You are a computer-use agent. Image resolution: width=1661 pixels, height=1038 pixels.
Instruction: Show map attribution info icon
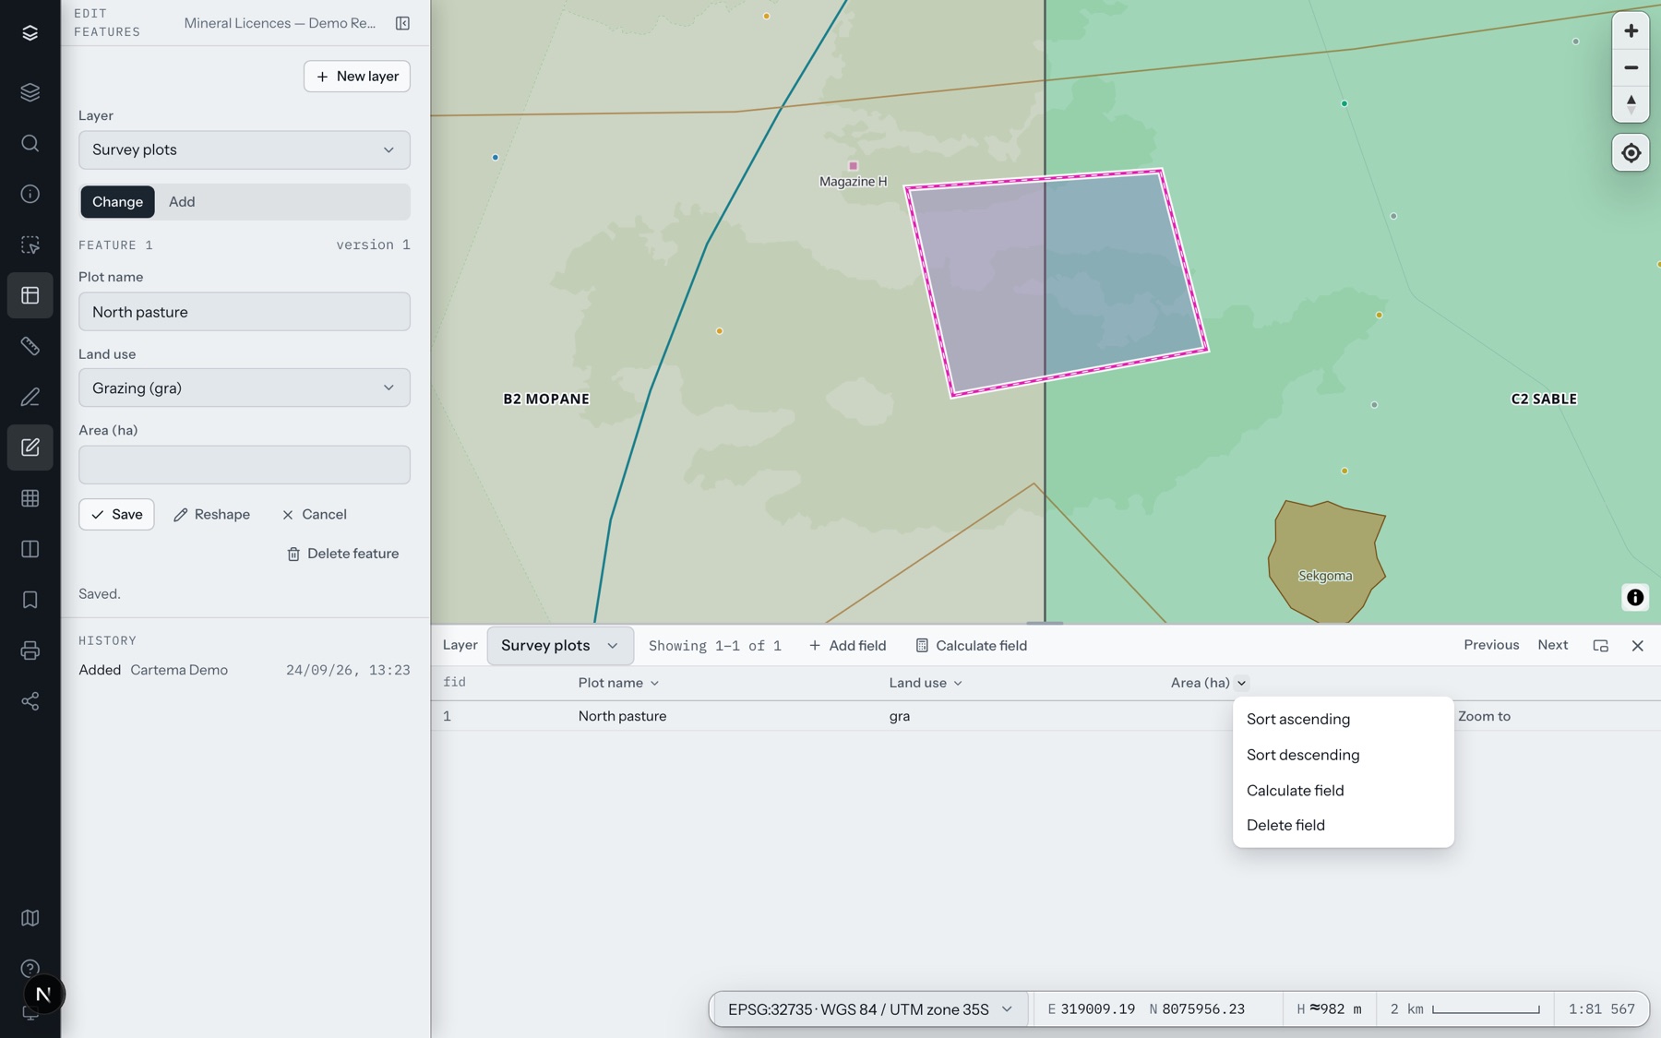[1634, 598]
